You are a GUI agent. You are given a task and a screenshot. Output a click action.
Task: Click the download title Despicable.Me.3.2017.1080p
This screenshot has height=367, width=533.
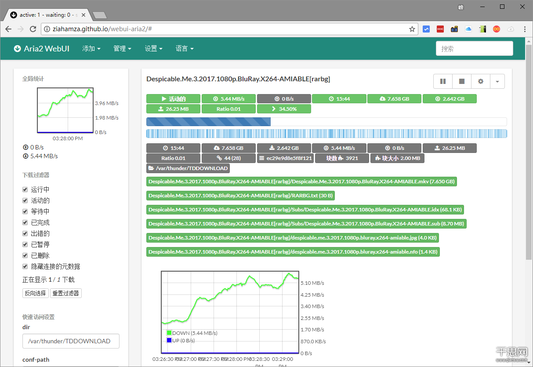(238, 79)
